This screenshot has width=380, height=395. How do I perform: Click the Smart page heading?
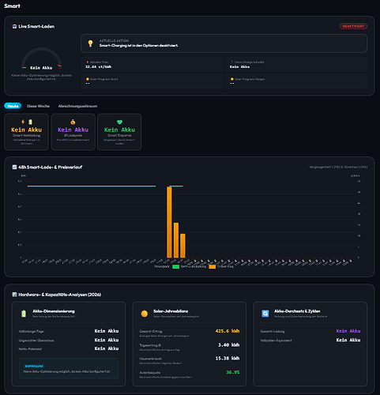12,6
